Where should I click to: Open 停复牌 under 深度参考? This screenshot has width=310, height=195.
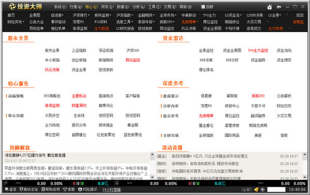click(x=206, y=96)
